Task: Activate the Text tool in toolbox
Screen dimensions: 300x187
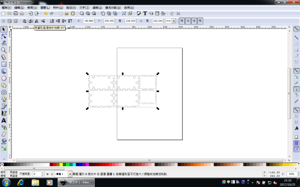Action: point(4,120)
